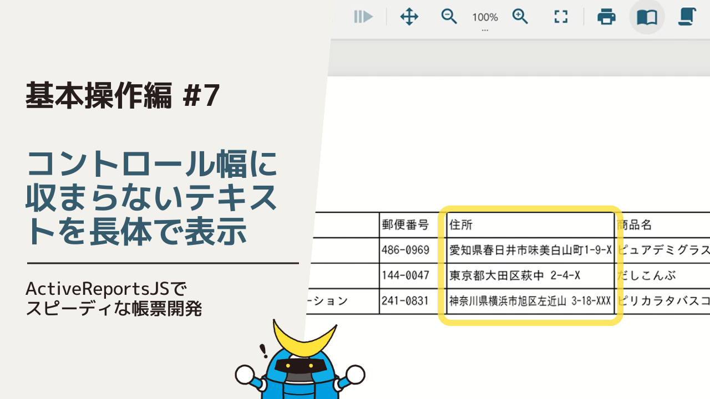The image size is (710, 399).
Task: Zoom in with the plus magnifier
Action: click(x=520, y=17)
